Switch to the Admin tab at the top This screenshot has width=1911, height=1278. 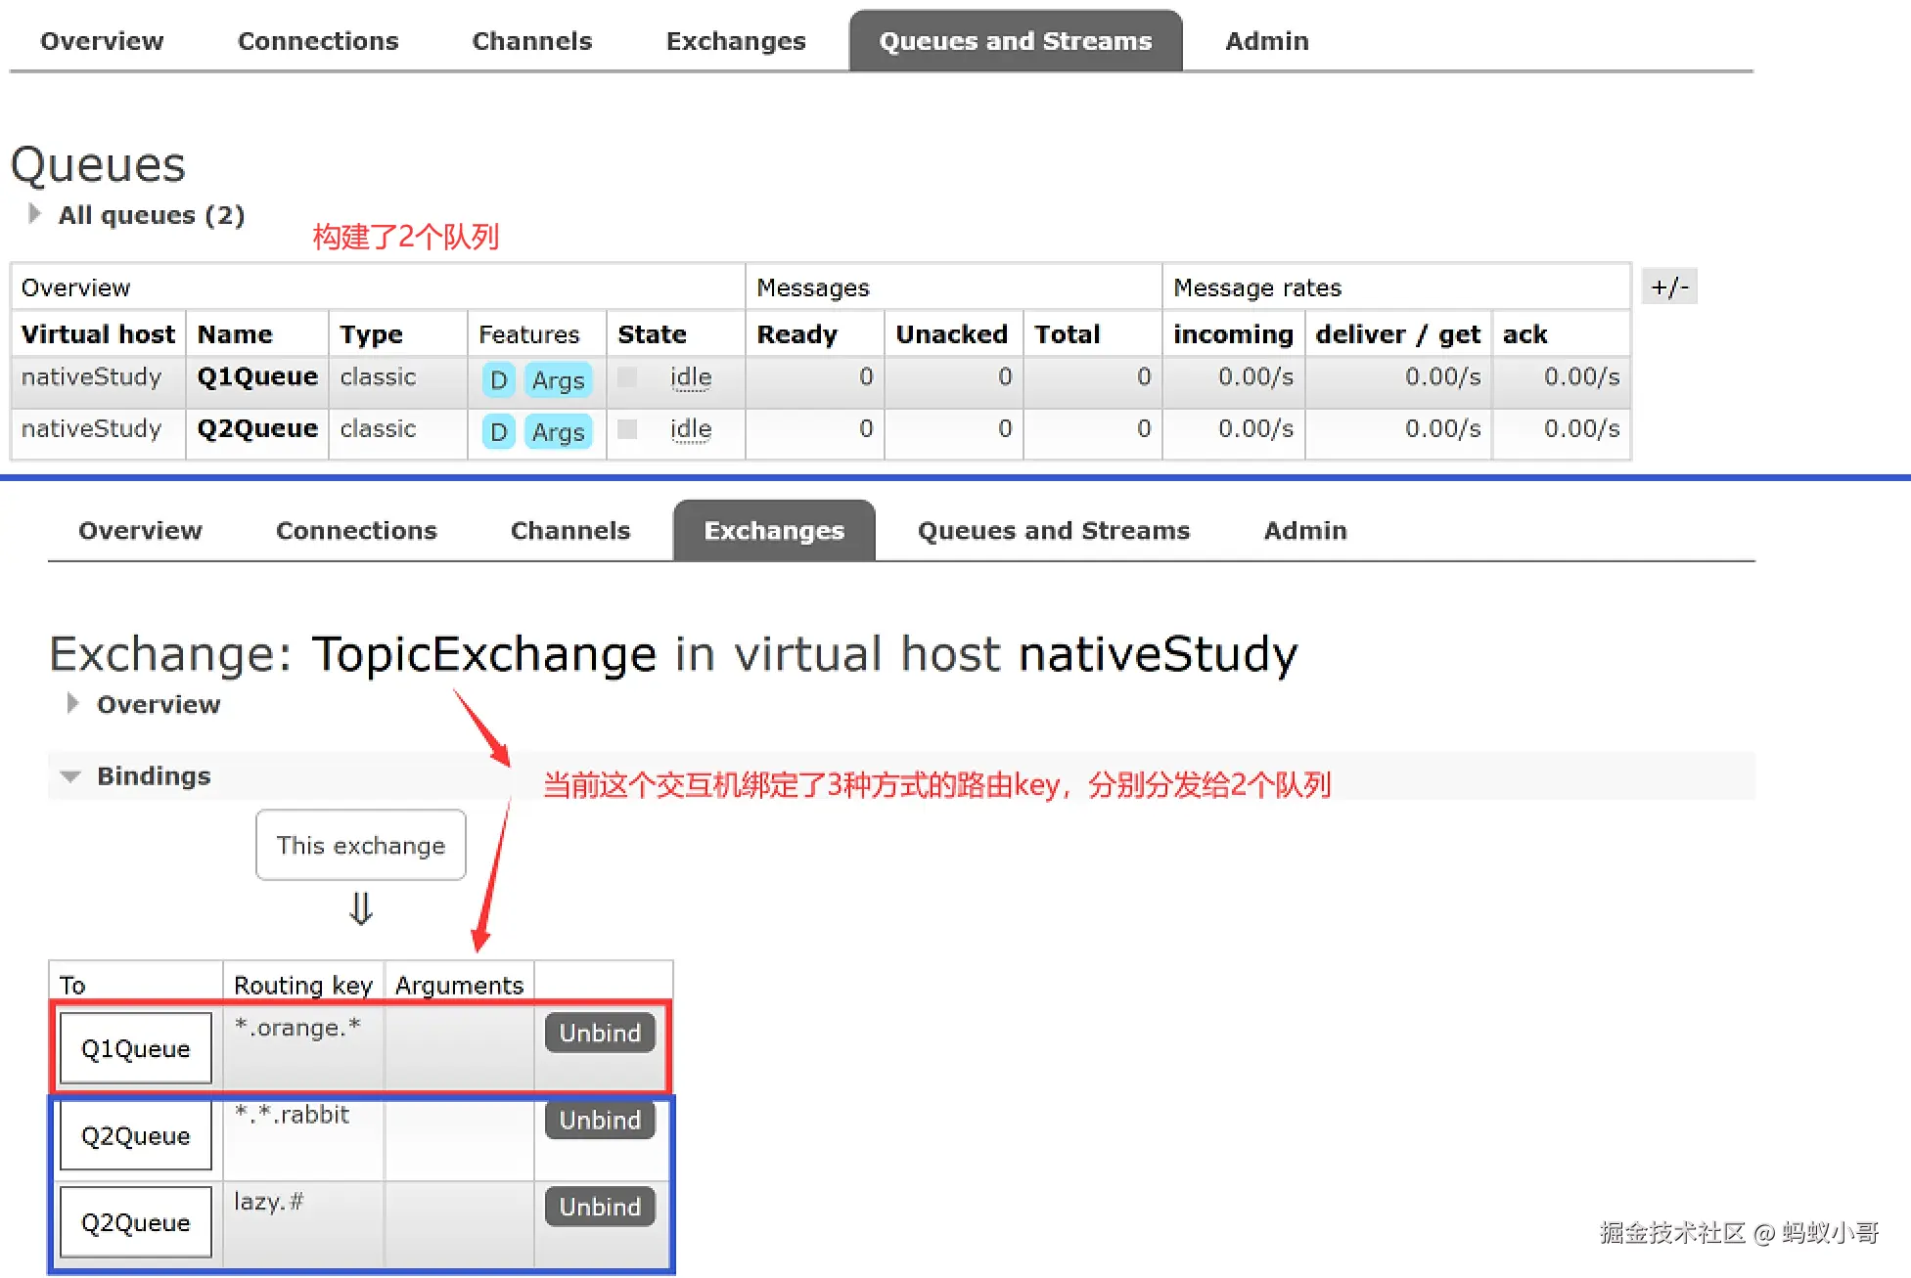[x=1266, y=41]
